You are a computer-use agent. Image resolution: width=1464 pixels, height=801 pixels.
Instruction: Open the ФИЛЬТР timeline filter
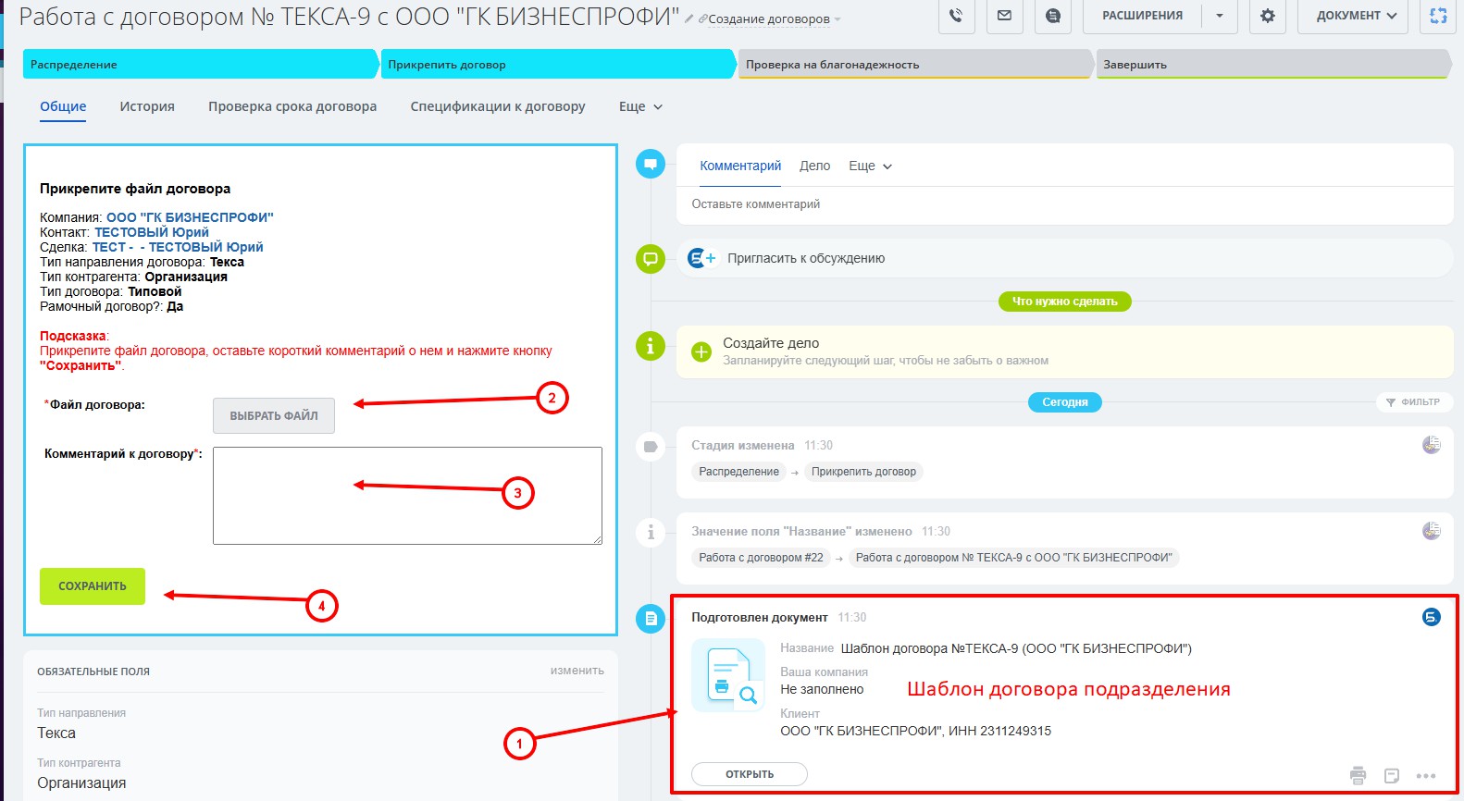click(x=1414, y=402)
